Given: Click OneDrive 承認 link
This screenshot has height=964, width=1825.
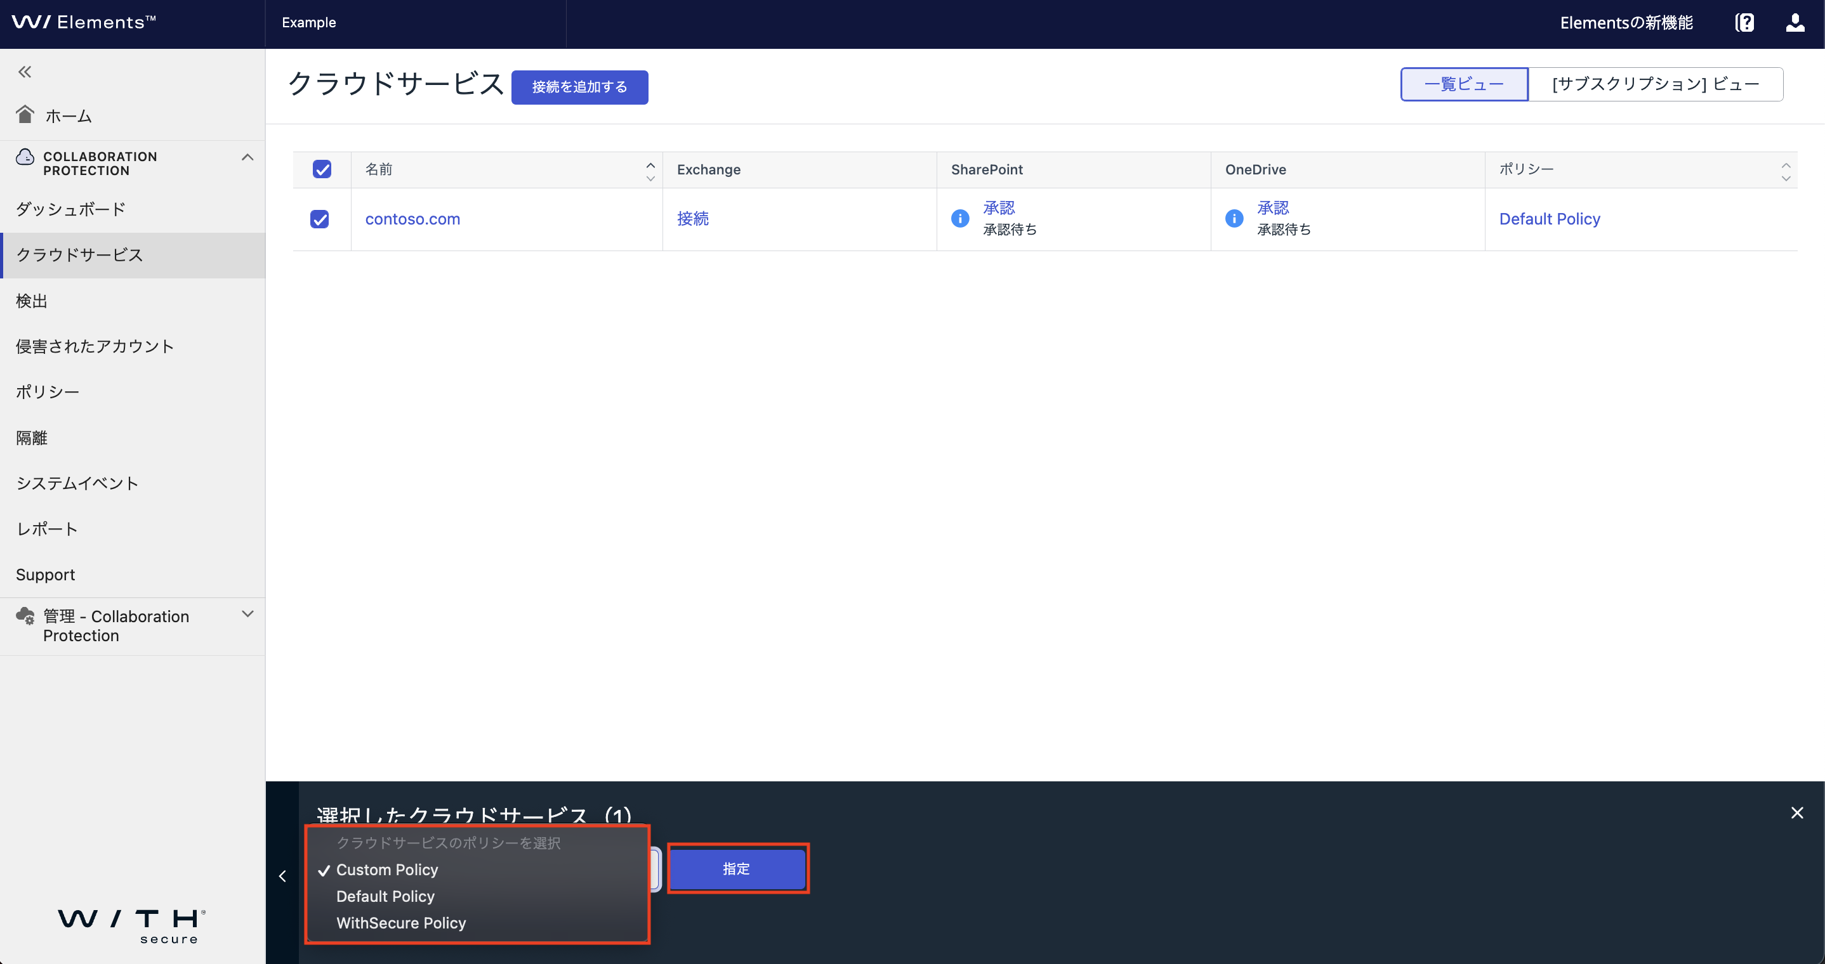Looking at the screenshot, I should [1273, 208].
